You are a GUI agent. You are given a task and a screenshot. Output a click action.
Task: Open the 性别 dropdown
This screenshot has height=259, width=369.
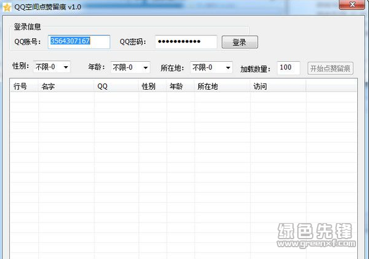[x=52, y=67]
